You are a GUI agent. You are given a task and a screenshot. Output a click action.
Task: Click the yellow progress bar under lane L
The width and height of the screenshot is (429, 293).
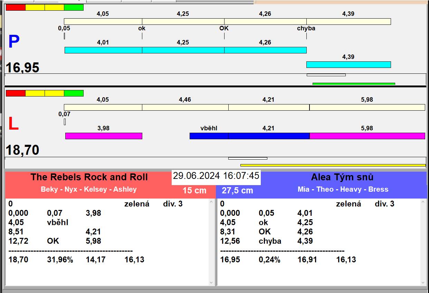[333, 165]
